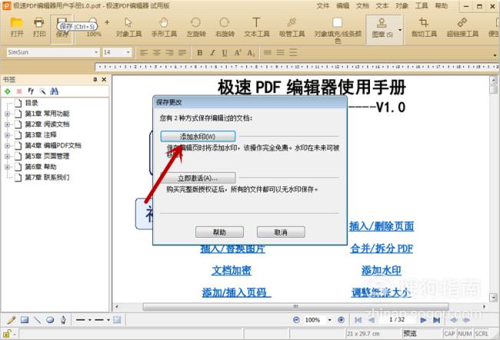Expand the 第4章 编辑PDF文档 bookmark node
Screen dimensions: 500x340
click(8, 145)
